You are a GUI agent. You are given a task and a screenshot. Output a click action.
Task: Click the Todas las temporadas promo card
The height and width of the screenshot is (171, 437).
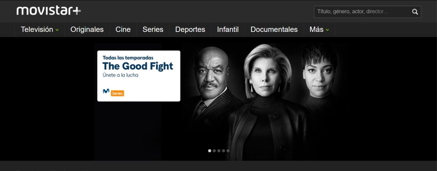139,76
